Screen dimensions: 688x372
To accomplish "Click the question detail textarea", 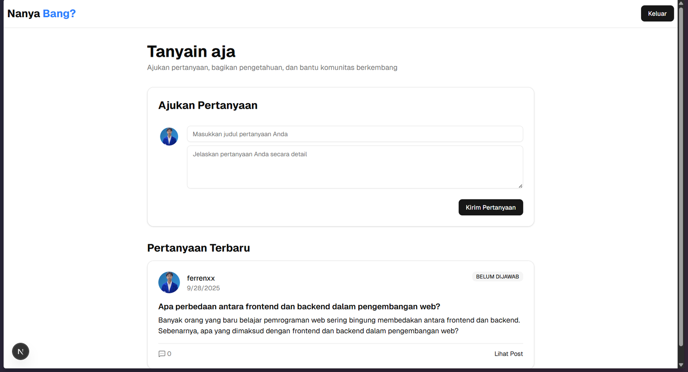I will click(355, 167).
